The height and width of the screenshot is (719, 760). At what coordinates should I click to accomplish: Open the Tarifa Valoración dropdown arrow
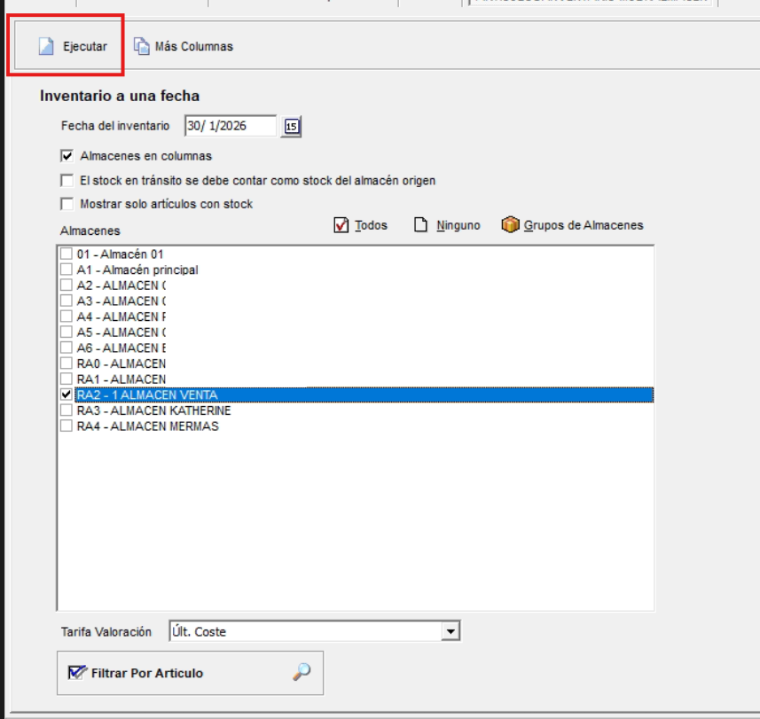451,631
